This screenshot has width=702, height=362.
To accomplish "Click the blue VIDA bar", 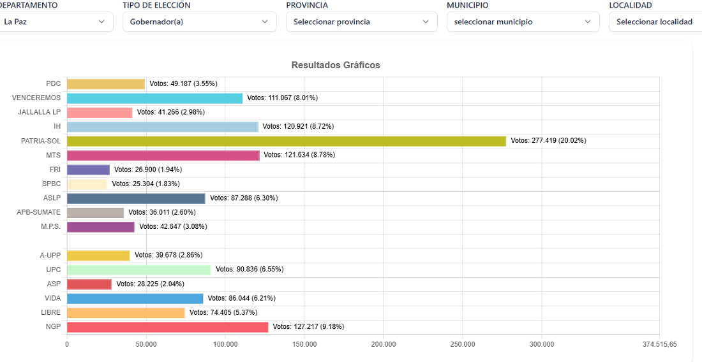I will tap(135, 298).
